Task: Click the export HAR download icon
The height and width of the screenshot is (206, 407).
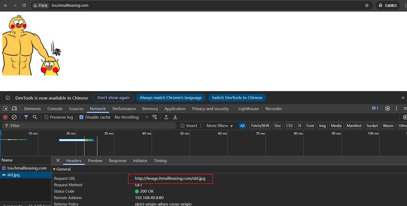Action: 175,117
